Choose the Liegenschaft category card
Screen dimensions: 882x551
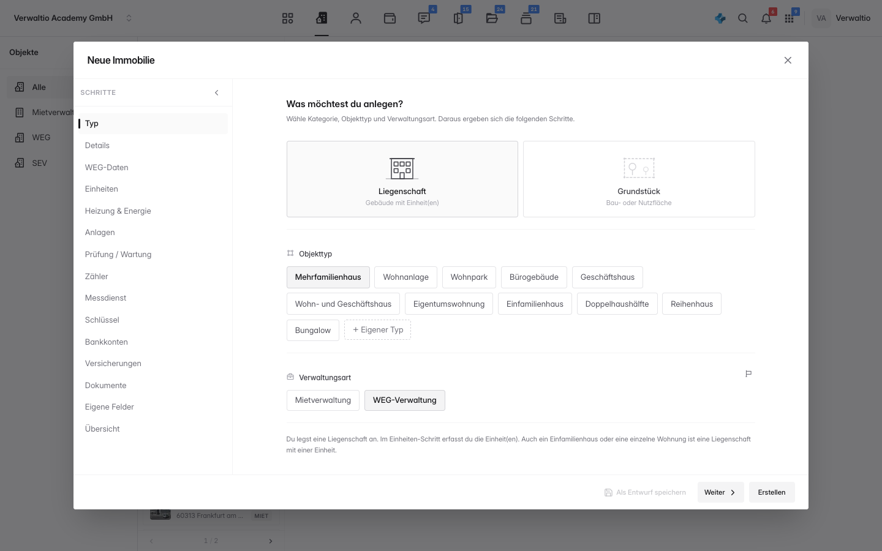pyautogui.click(x=402, y=179)
